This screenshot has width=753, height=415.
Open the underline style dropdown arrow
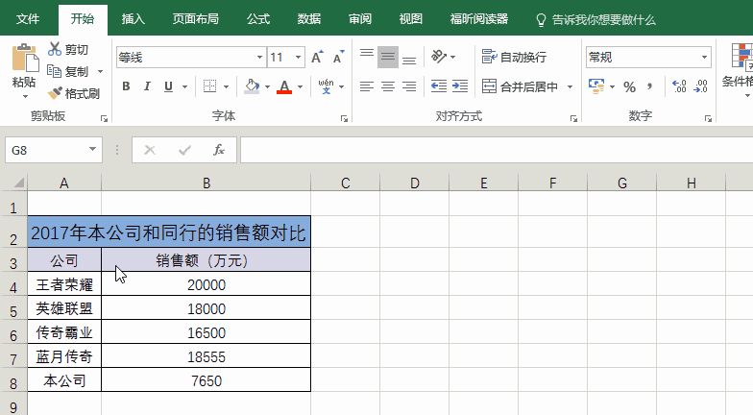(x=184, y=86)
